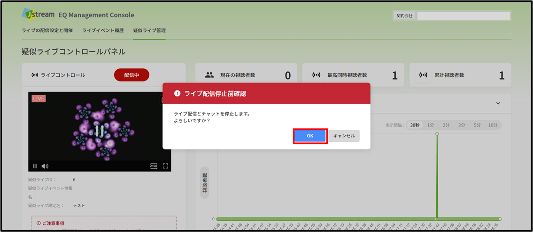
Task: Click the Jstream logo
Action: (38, 14)
